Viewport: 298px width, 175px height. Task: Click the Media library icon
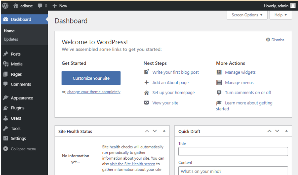[x=6, y=64]
